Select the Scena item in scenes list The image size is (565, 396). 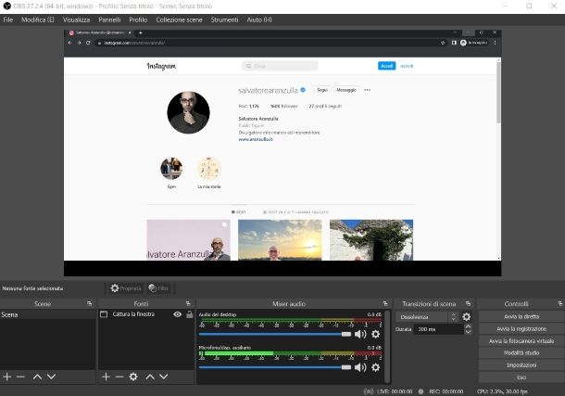coord(48,314)
